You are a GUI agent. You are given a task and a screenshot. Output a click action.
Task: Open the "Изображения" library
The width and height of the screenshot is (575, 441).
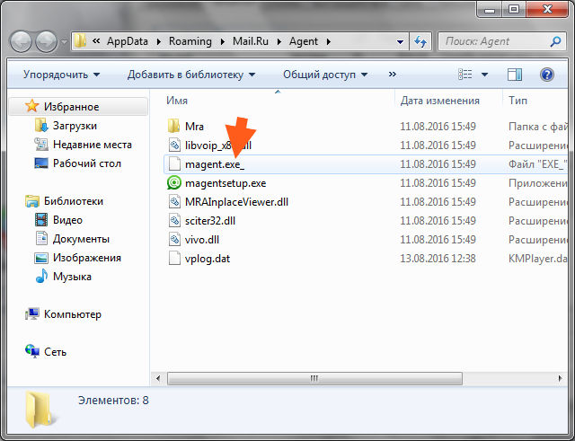coord(87,258)
